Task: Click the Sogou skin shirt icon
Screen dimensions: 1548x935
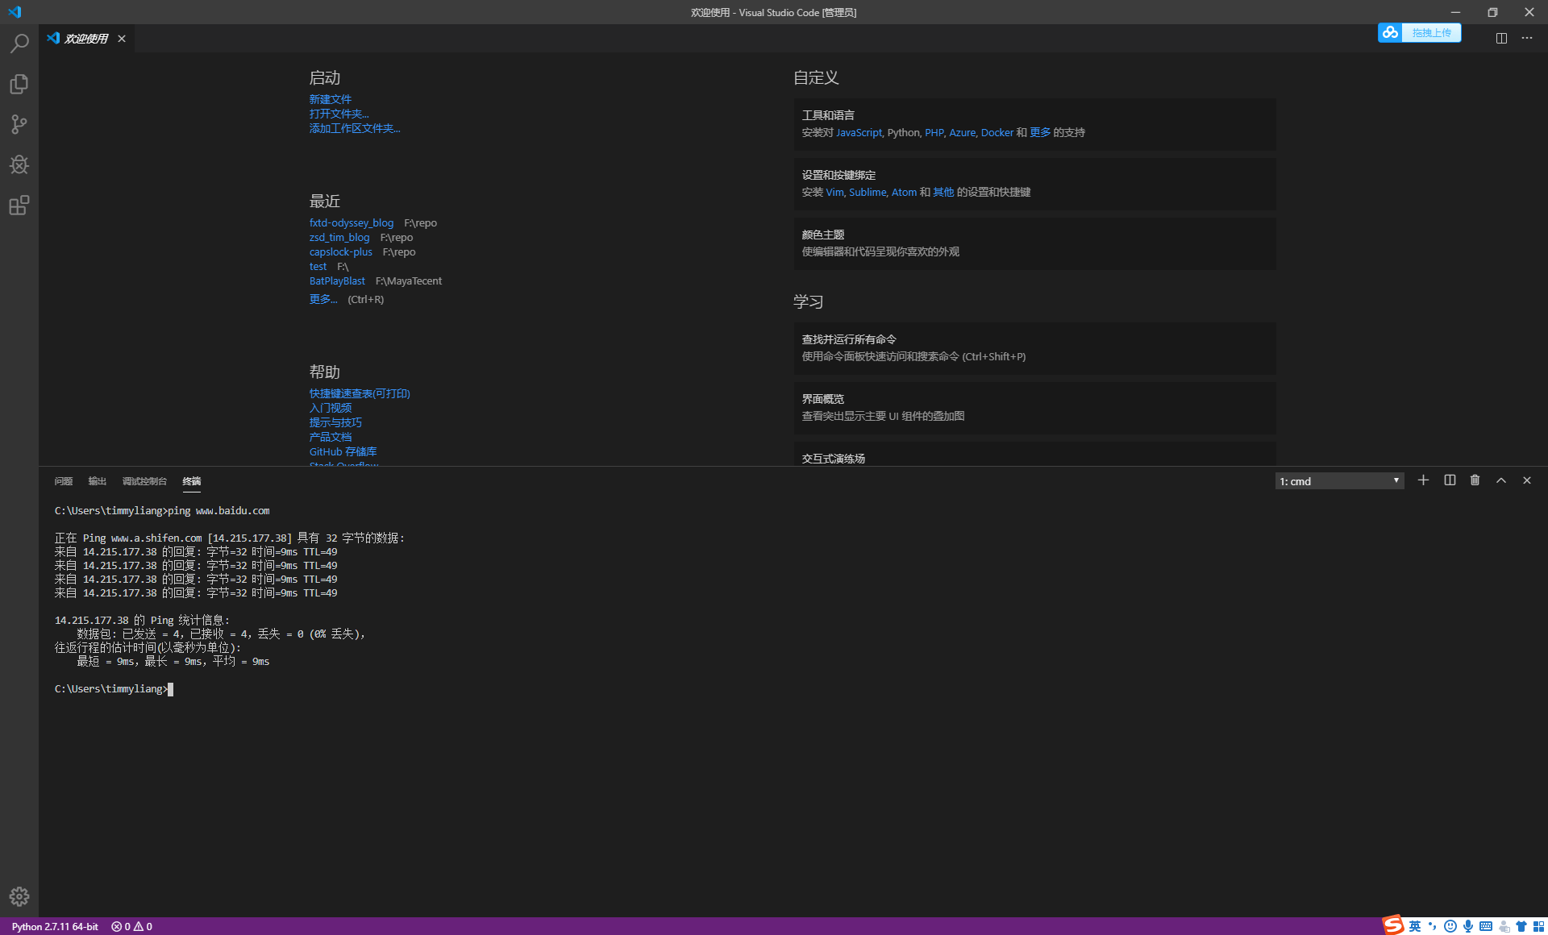Action: coord(1521,926)
